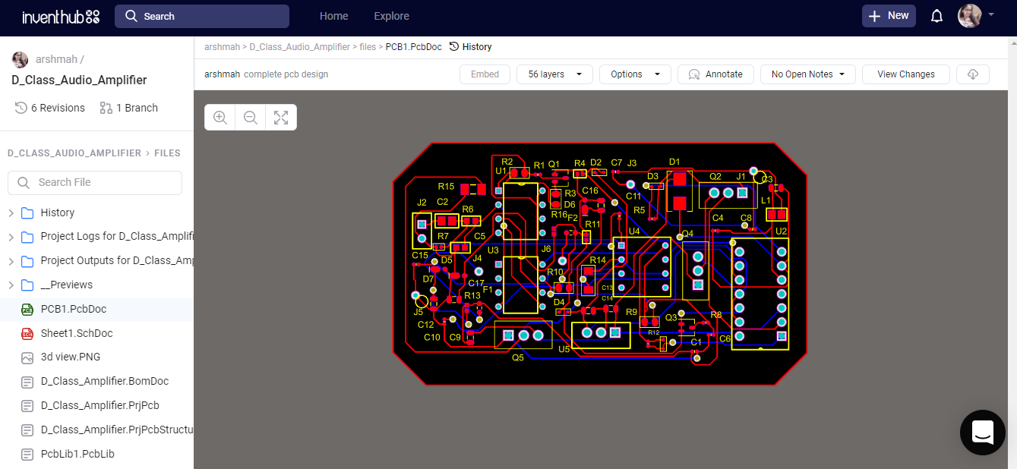The height and width of the screenshot is (469, 1017).
Task: Click the Embed button
Action: tap(485, 74)
